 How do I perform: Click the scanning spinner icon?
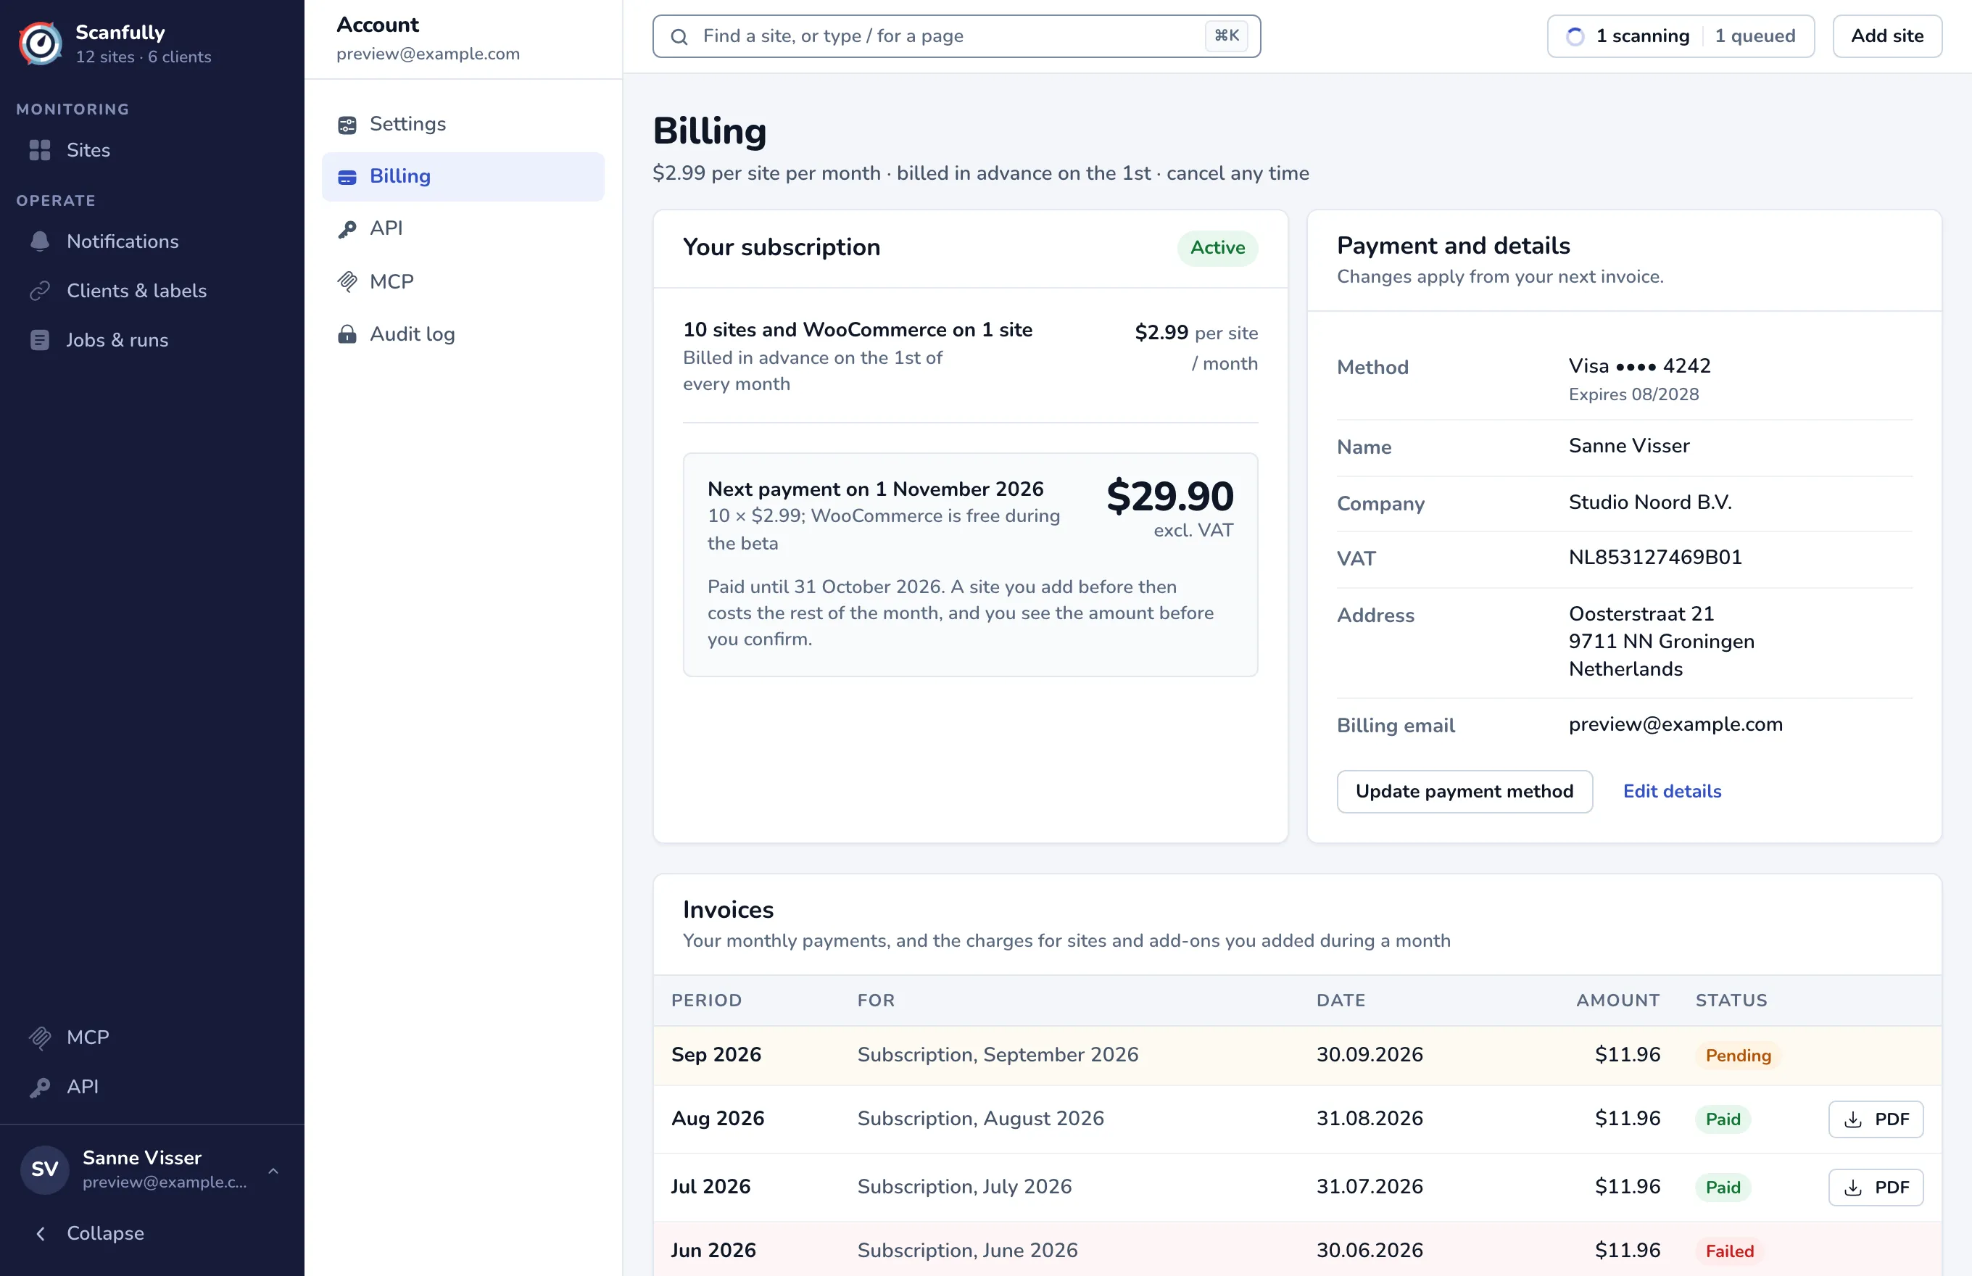(x=1575, y=36)
